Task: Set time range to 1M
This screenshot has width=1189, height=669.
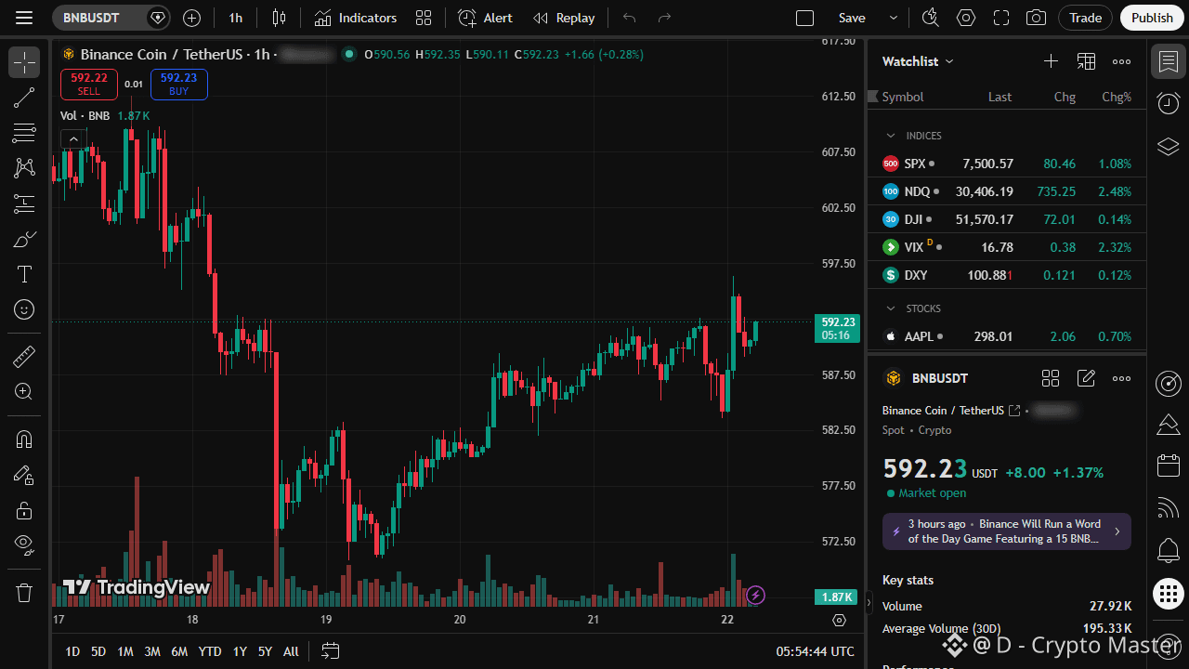Action: 125,651
